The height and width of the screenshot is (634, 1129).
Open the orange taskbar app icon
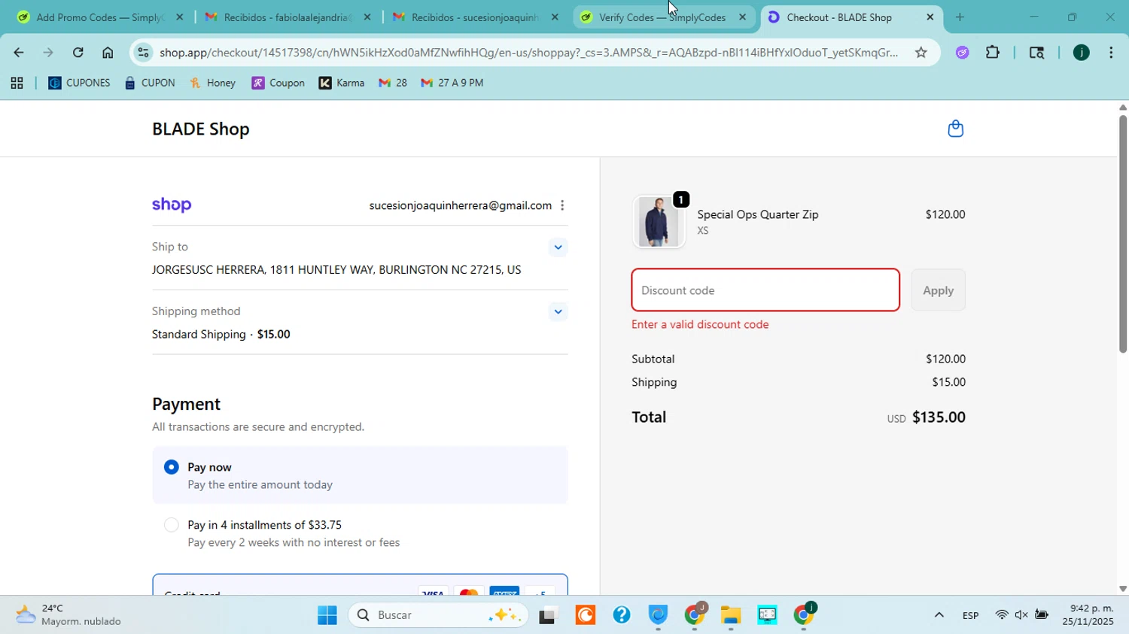click(x=585, y=615)
